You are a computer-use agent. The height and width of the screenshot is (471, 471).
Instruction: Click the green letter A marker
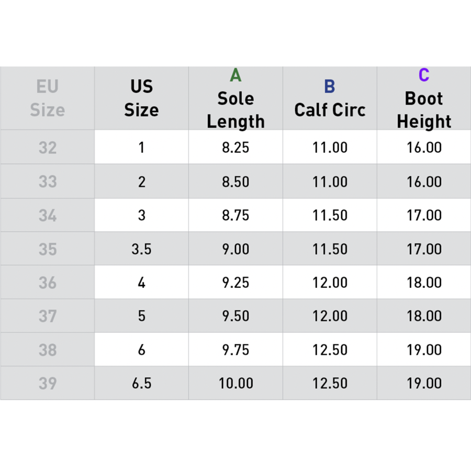[x=235, y=75]
